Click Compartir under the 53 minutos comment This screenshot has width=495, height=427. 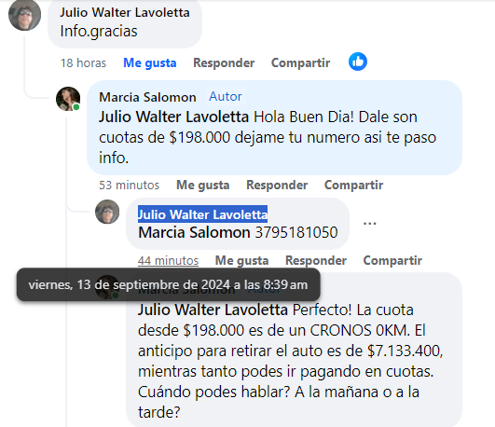[353, 186]
